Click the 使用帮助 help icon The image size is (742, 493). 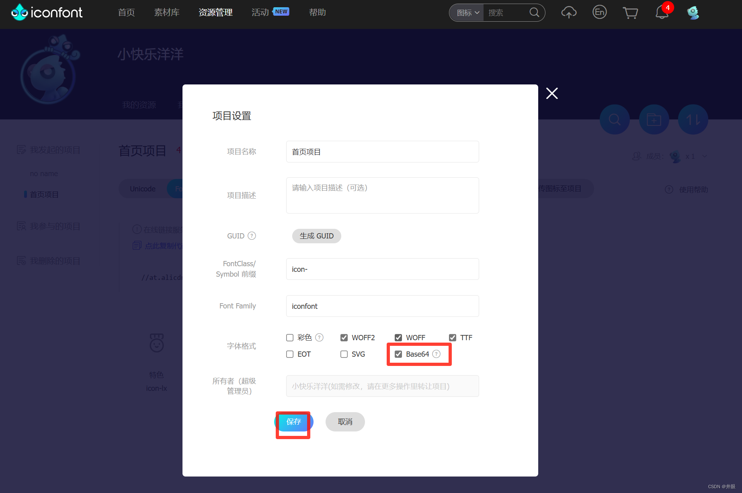pyautogui.click(x=669, y=189)
